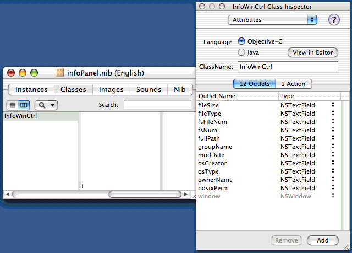Screen dimensions: 352x253
Task: Click the column resize handle in browser
Action: coord(82,186)
